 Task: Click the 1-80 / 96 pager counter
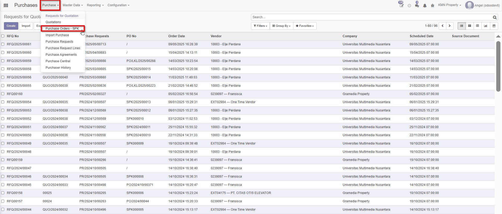pyautogui.click(x=431, y=26)
